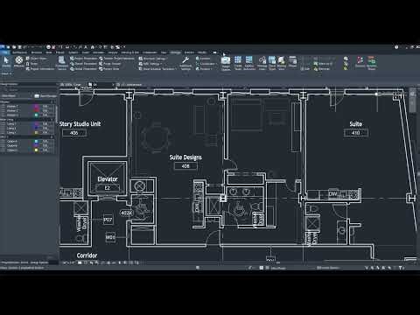The width and height of the screenshot is (420, 315).
Task: Click the teal Kitchen 3 color swatch
Action: (37, 115)
